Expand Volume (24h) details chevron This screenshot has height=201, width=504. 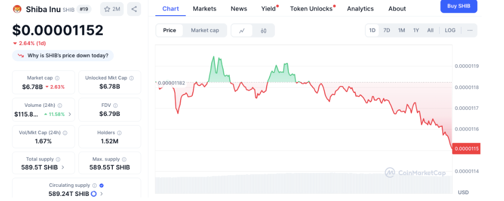[70, 114]
